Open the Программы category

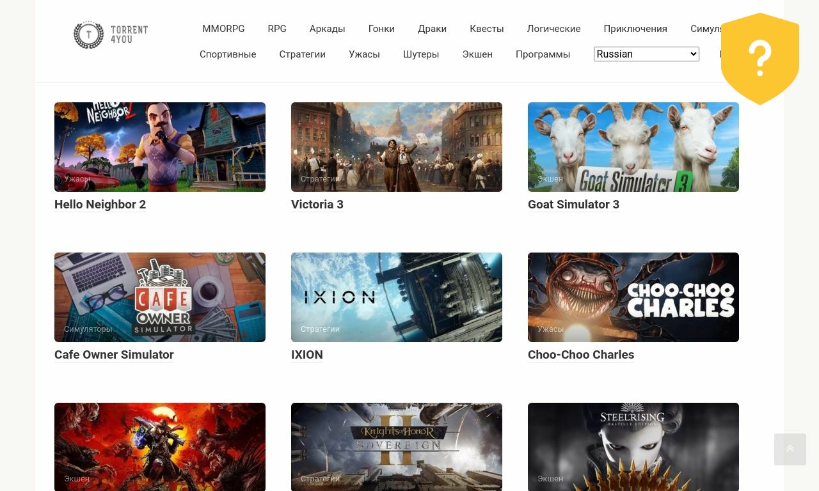coord(543,54)
